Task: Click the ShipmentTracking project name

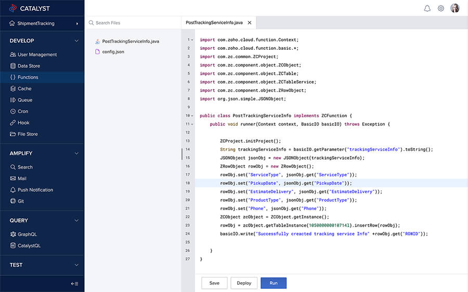Action: click(36, 23)
